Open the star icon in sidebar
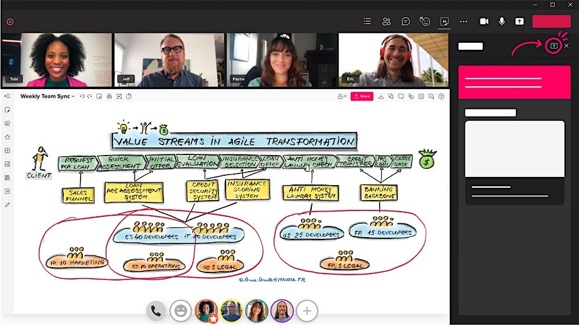 (x=8, y=137)
